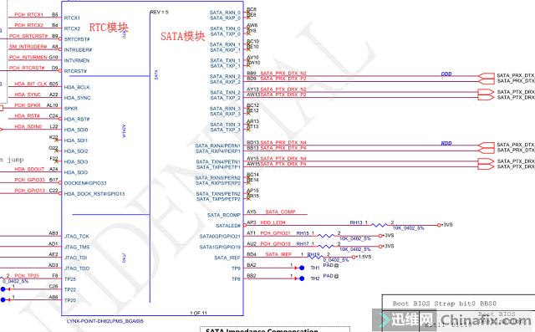The image size is (535, 332).
Task: Select the SATA_TXP5/PETP2 pin name
Action: (x=218, y=199)
